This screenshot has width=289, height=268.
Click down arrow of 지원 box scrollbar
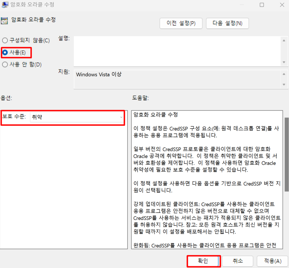(284, 84)
